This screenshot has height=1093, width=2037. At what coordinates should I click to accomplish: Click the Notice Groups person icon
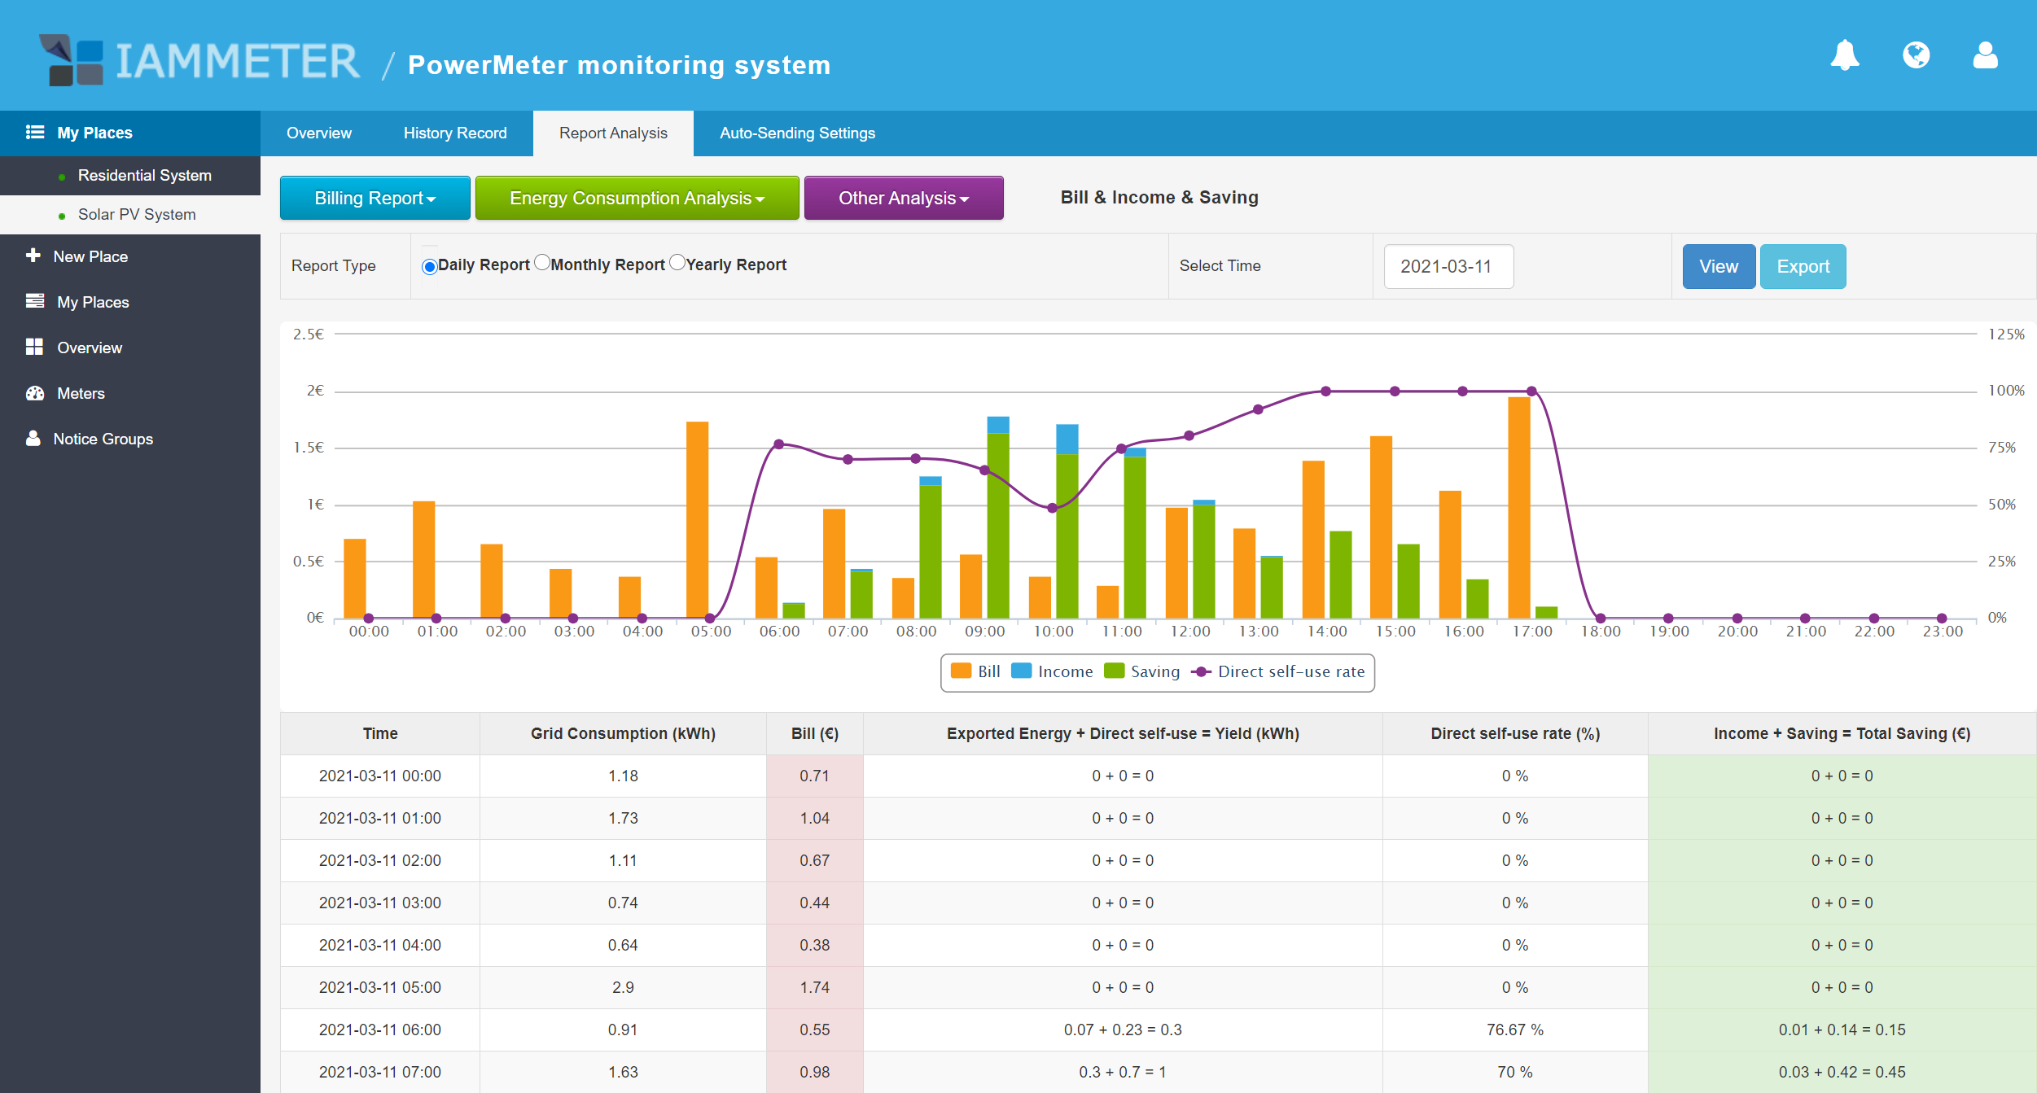[x=33, y=439]
